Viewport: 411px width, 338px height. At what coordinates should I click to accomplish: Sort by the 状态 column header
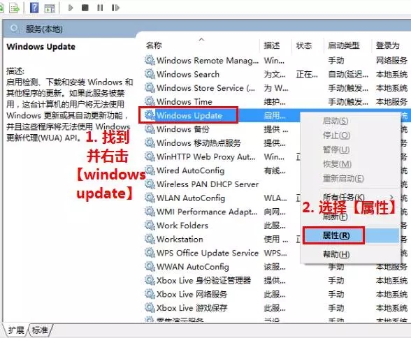(304, 45)
